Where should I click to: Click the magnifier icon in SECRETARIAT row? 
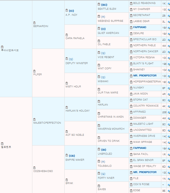click(169, 16)
